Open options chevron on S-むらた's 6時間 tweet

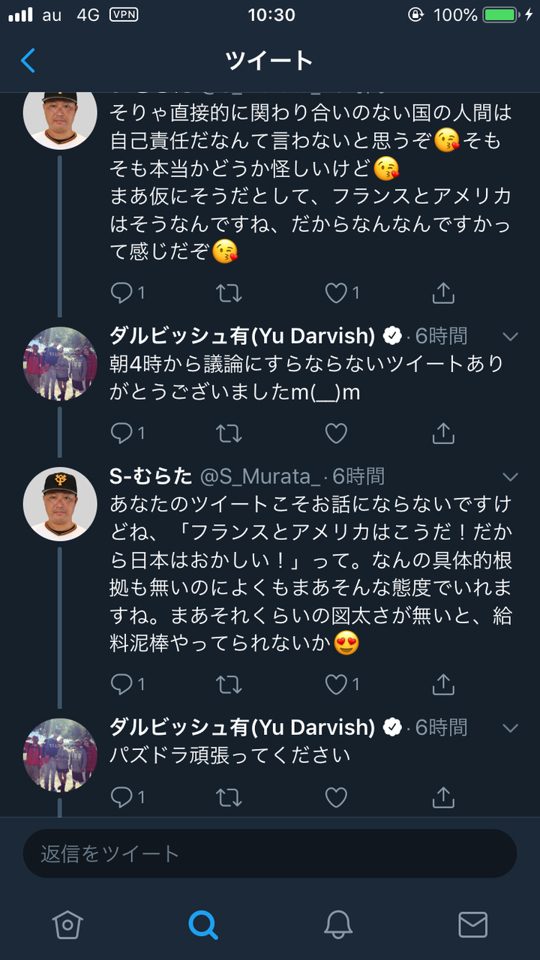[511, 477]
